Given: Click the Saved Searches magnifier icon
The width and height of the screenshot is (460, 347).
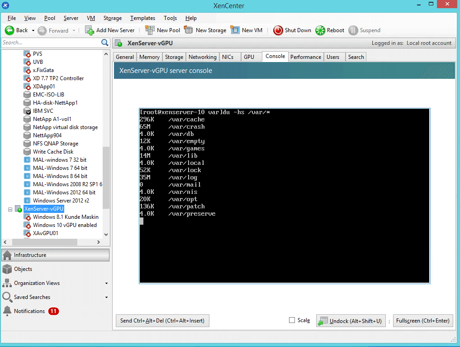Looking at the screenshot, I should point(7,297).
